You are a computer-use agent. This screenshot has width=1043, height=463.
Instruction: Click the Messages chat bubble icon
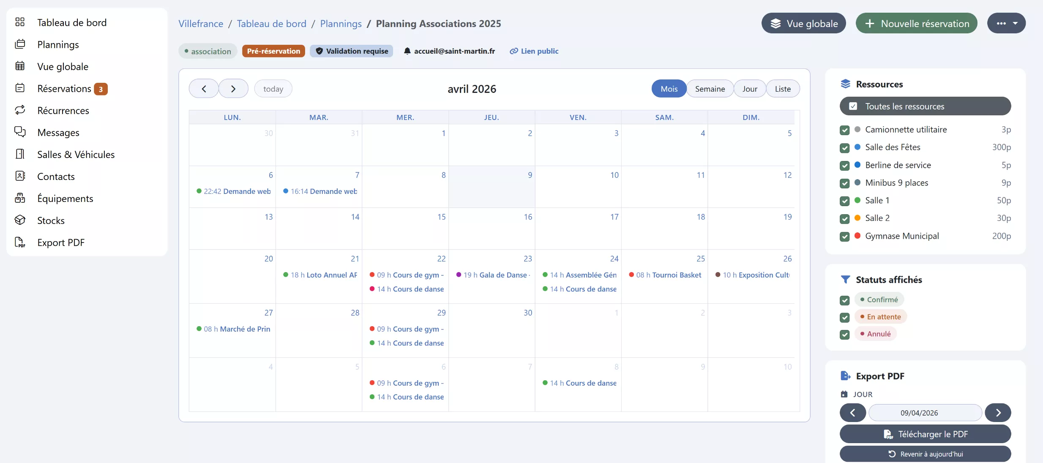click(20, 132)
